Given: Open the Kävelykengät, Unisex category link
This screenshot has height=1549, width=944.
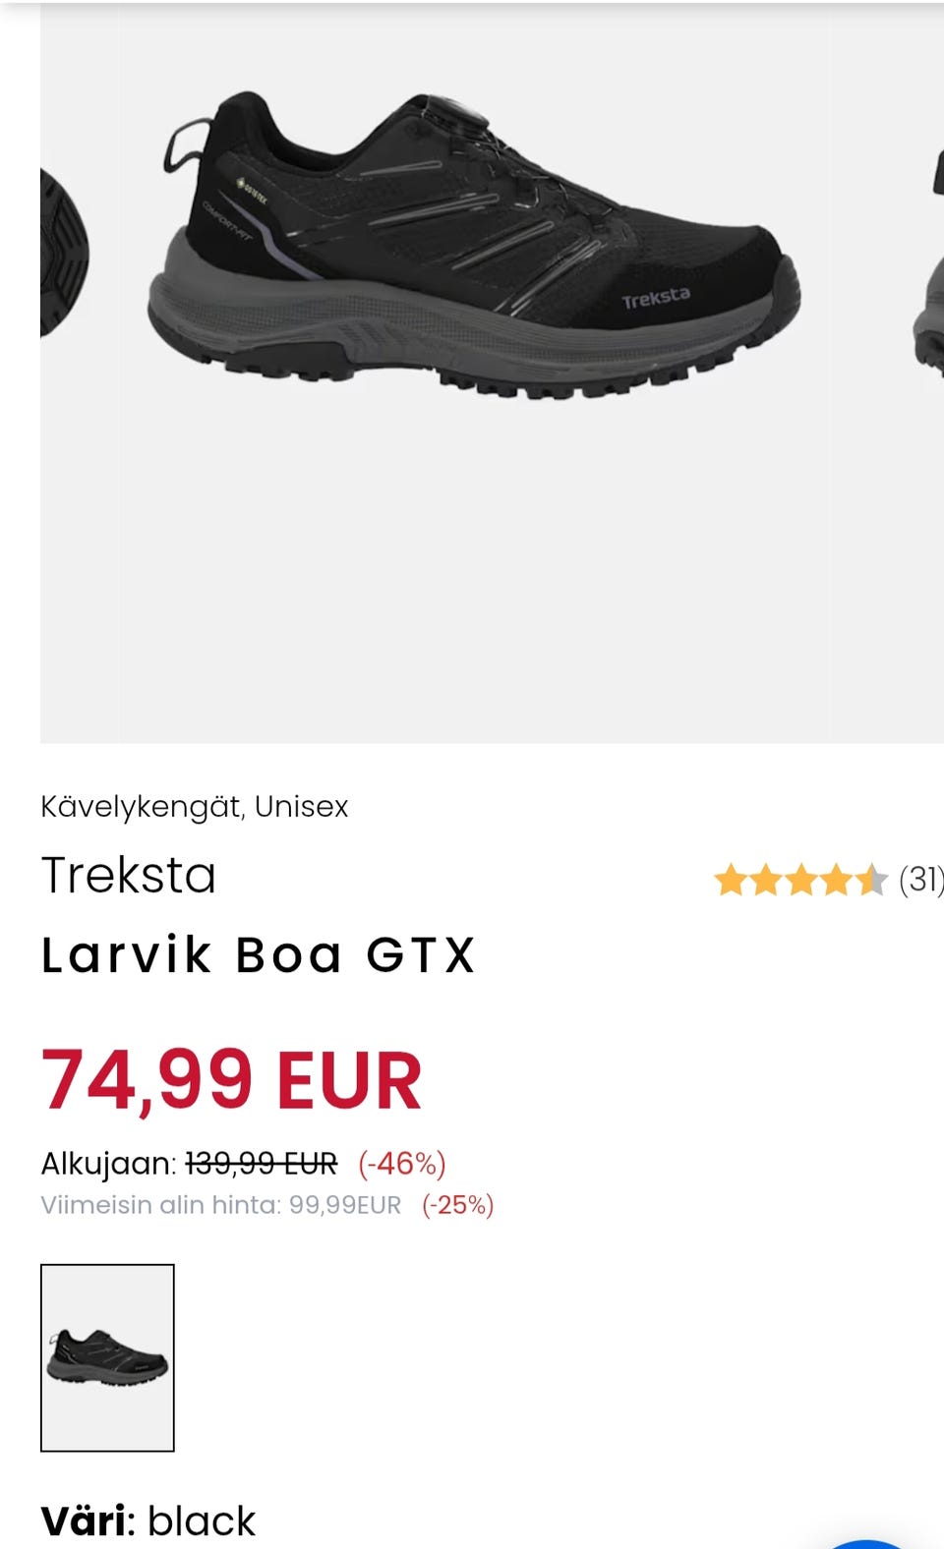Looking at the screenshot, I should tap(195, 807).
